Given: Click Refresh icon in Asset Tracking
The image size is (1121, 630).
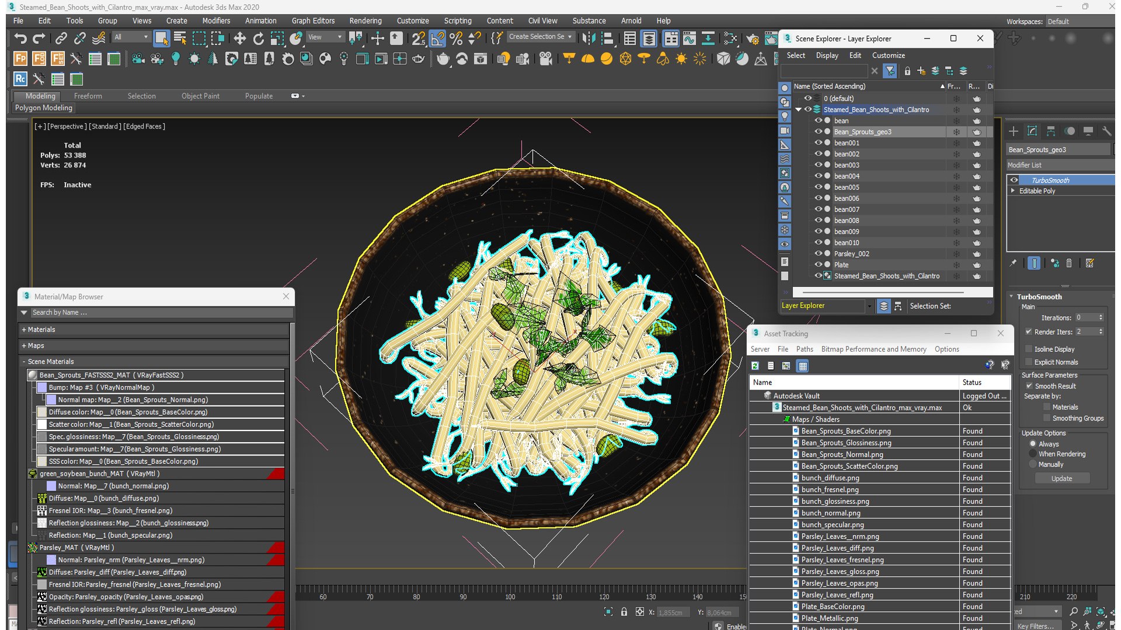Looking at the screenshot, I should (756, 366).
